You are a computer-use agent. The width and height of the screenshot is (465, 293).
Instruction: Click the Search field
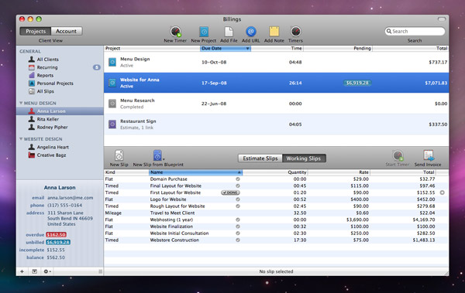click(415, 32)
